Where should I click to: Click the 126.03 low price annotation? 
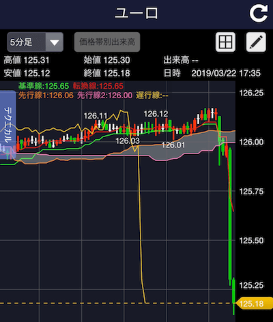tap(128, 141)
